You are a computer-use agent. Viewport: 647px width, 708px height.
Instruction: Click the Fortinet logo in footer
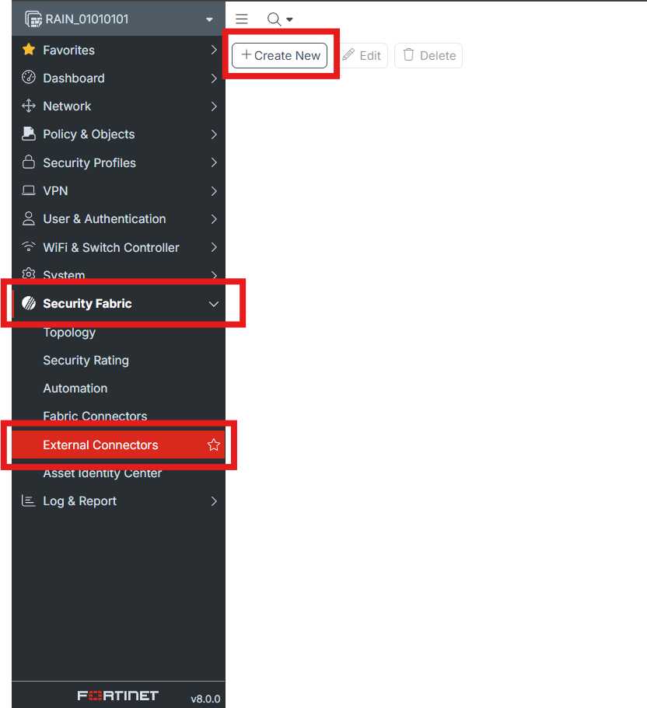(118, 696)
